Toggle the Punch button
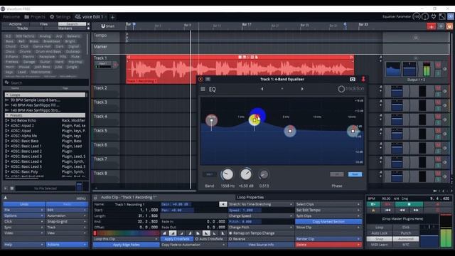The height and width of the screenshot is (256, 455). point(406,233)
